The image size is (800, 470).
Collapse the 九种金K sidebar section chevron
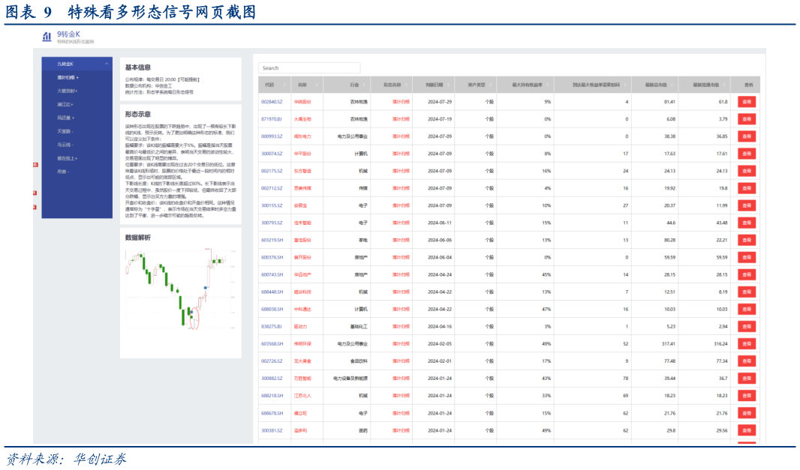pyautogui.click(x=106, y=63)
